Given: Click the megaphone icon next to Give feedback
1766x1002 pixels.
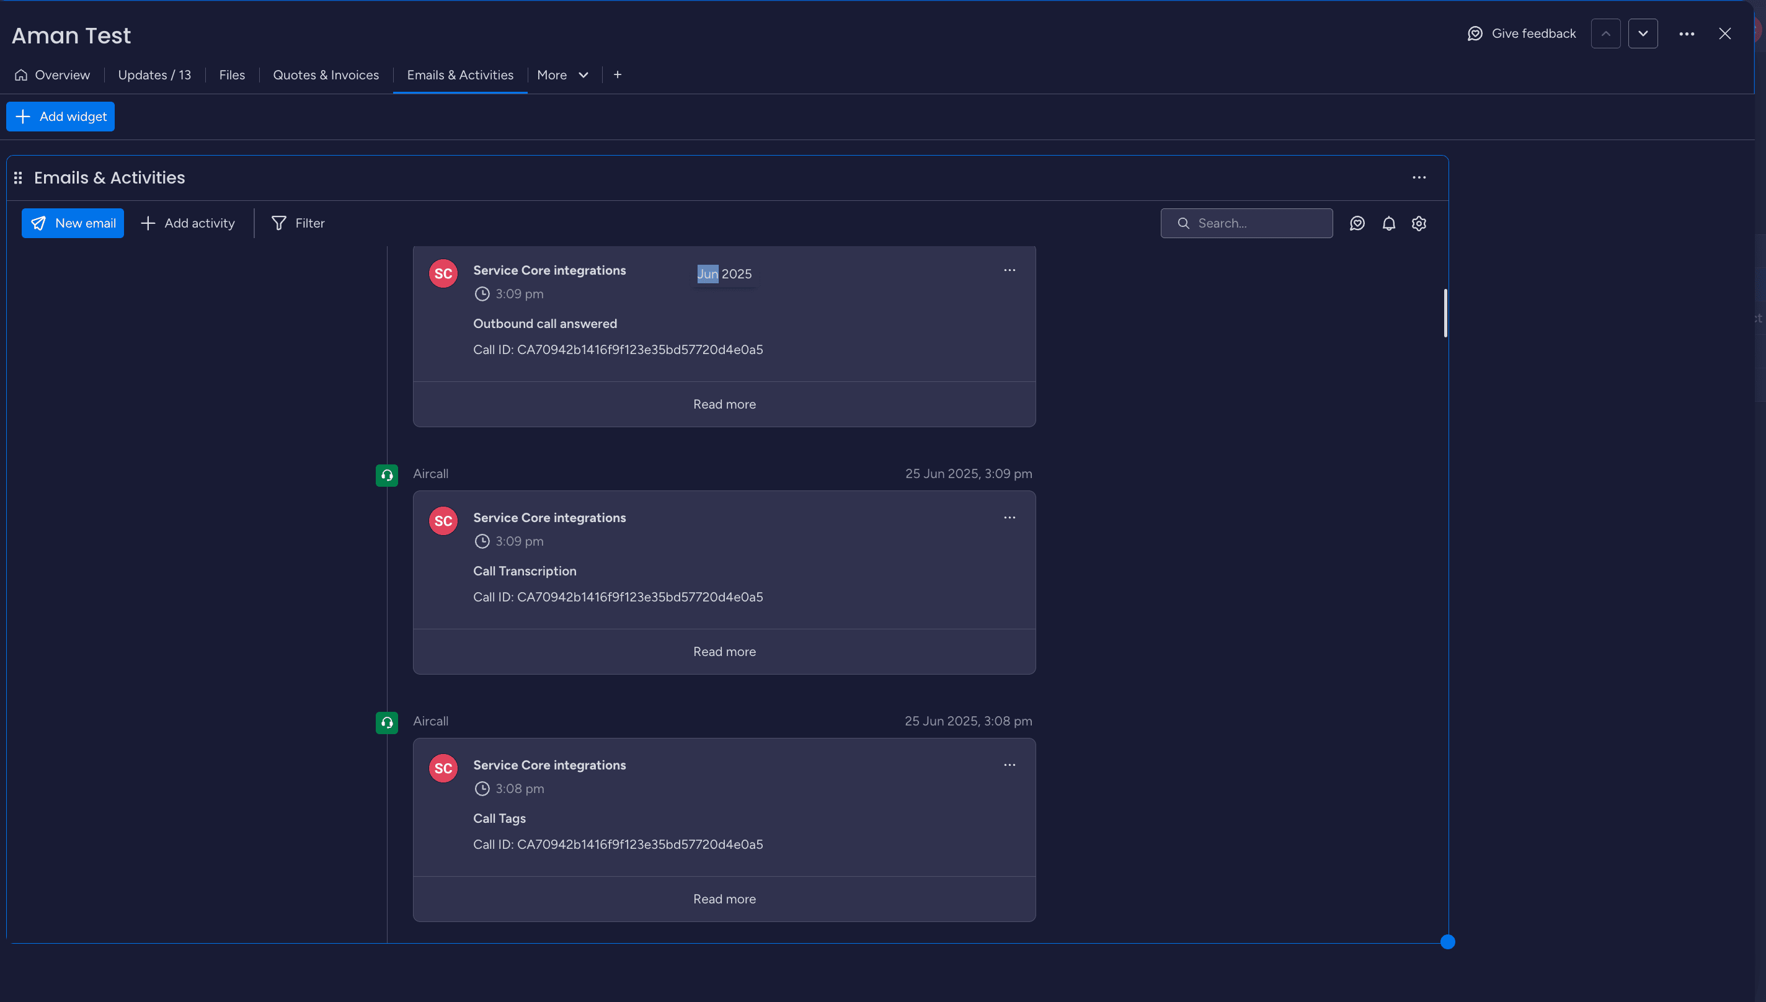Looking at the screenshot, I should point(1475,33).
